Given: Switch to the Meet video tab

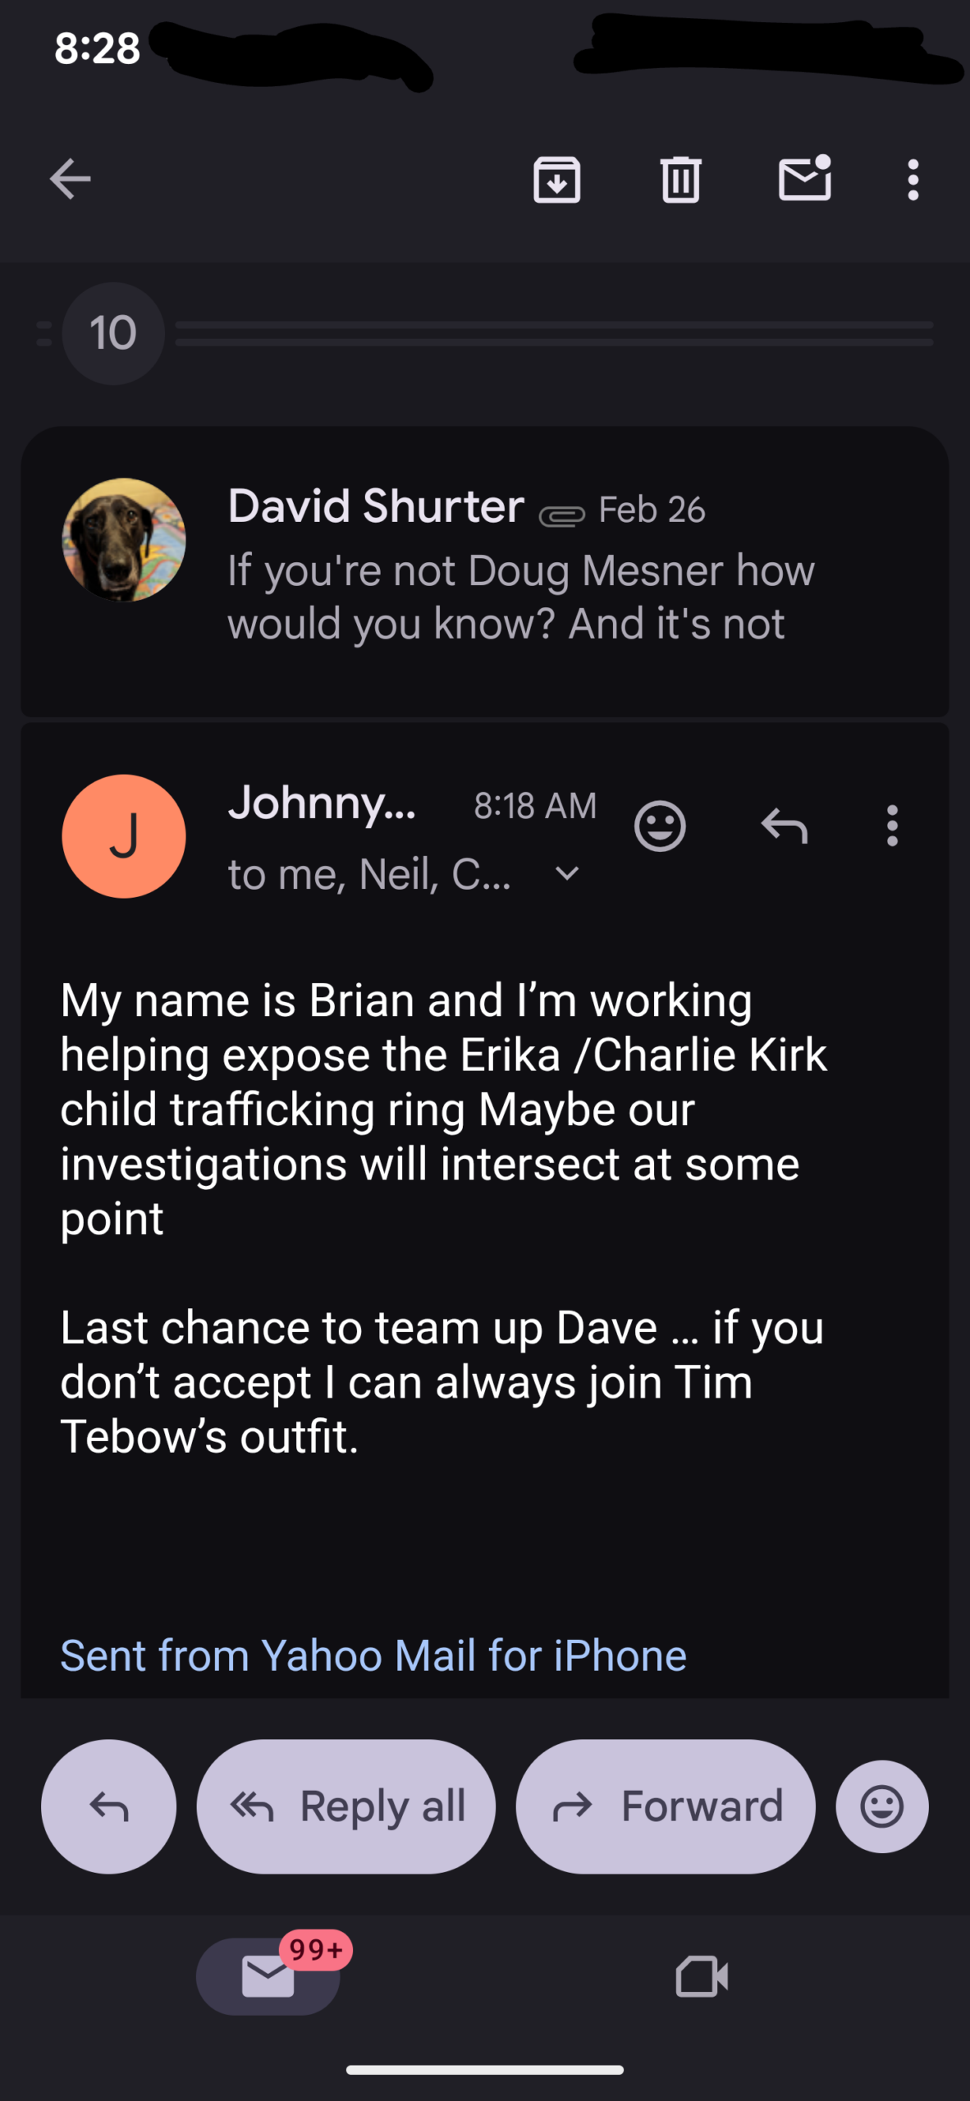Looking at the screenshot, I should tap(702, 1975).
